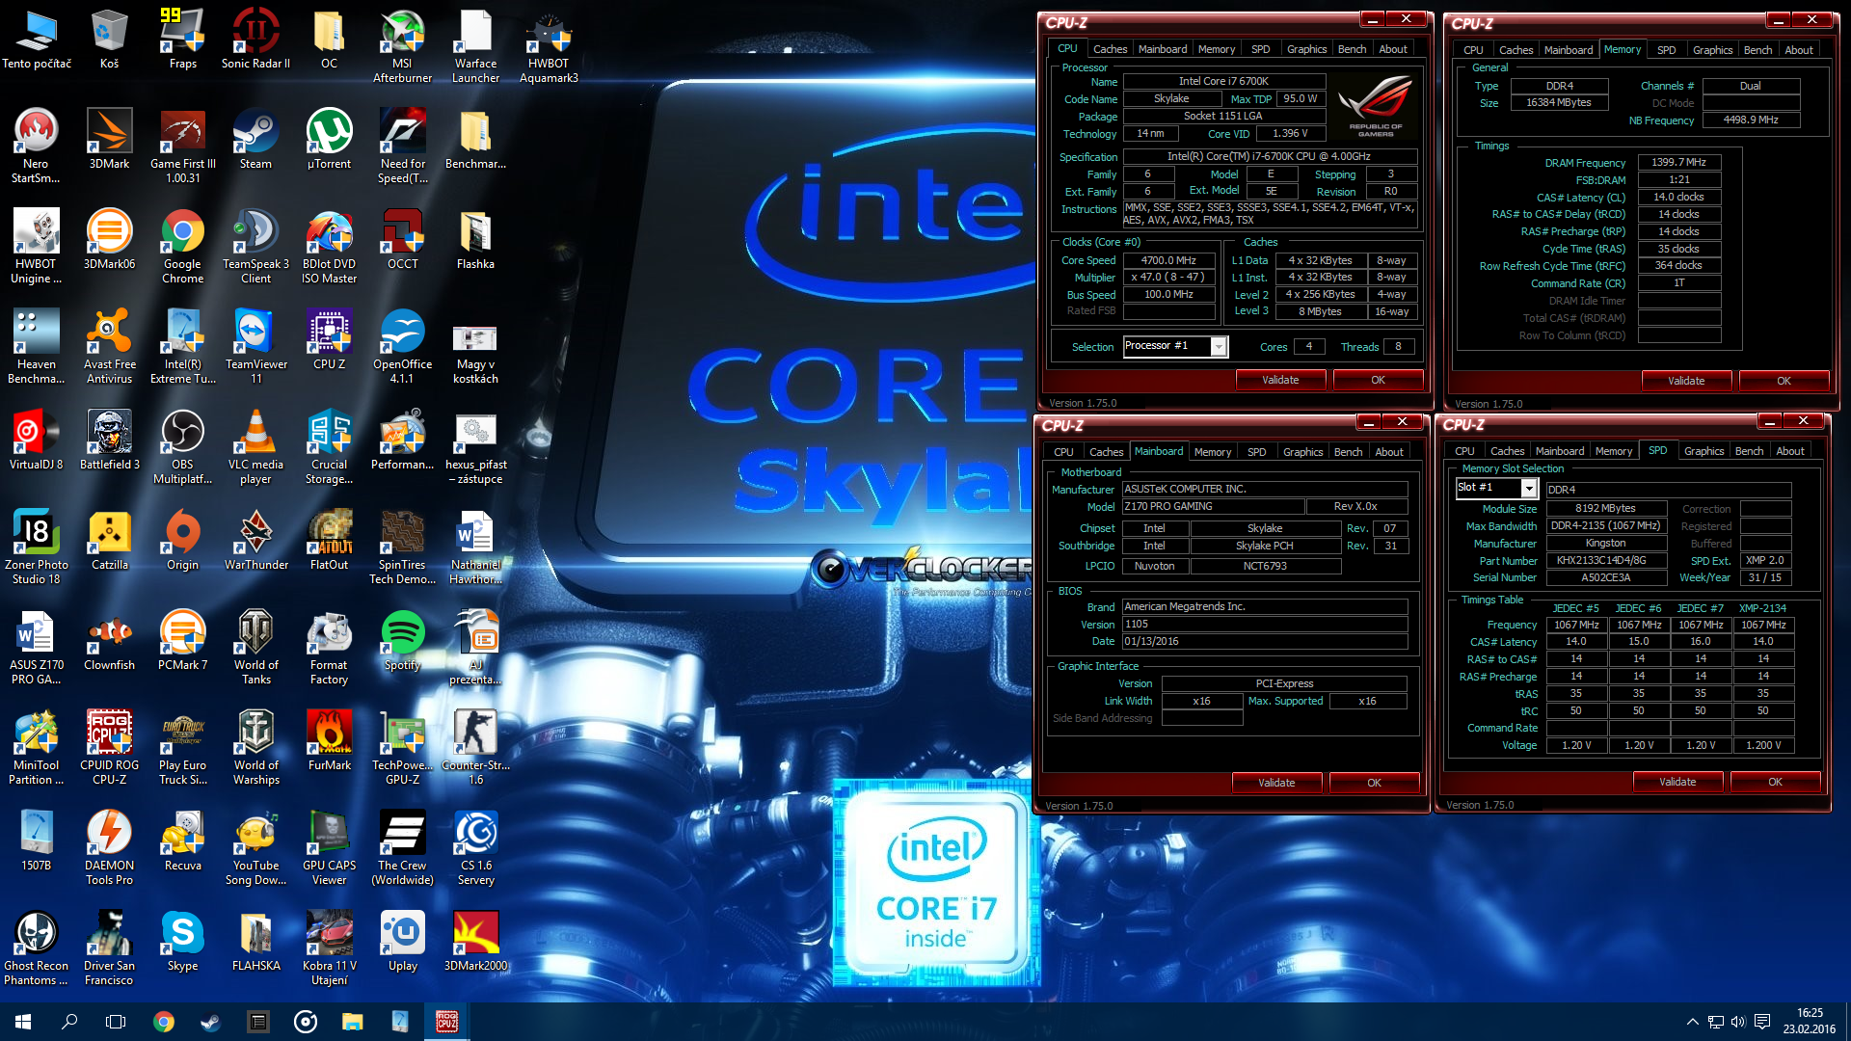The width and height of the screenshot is (1851, 1041).
Task: Click OK in the CPU tab window
Action: click(x=1378, y=380)
